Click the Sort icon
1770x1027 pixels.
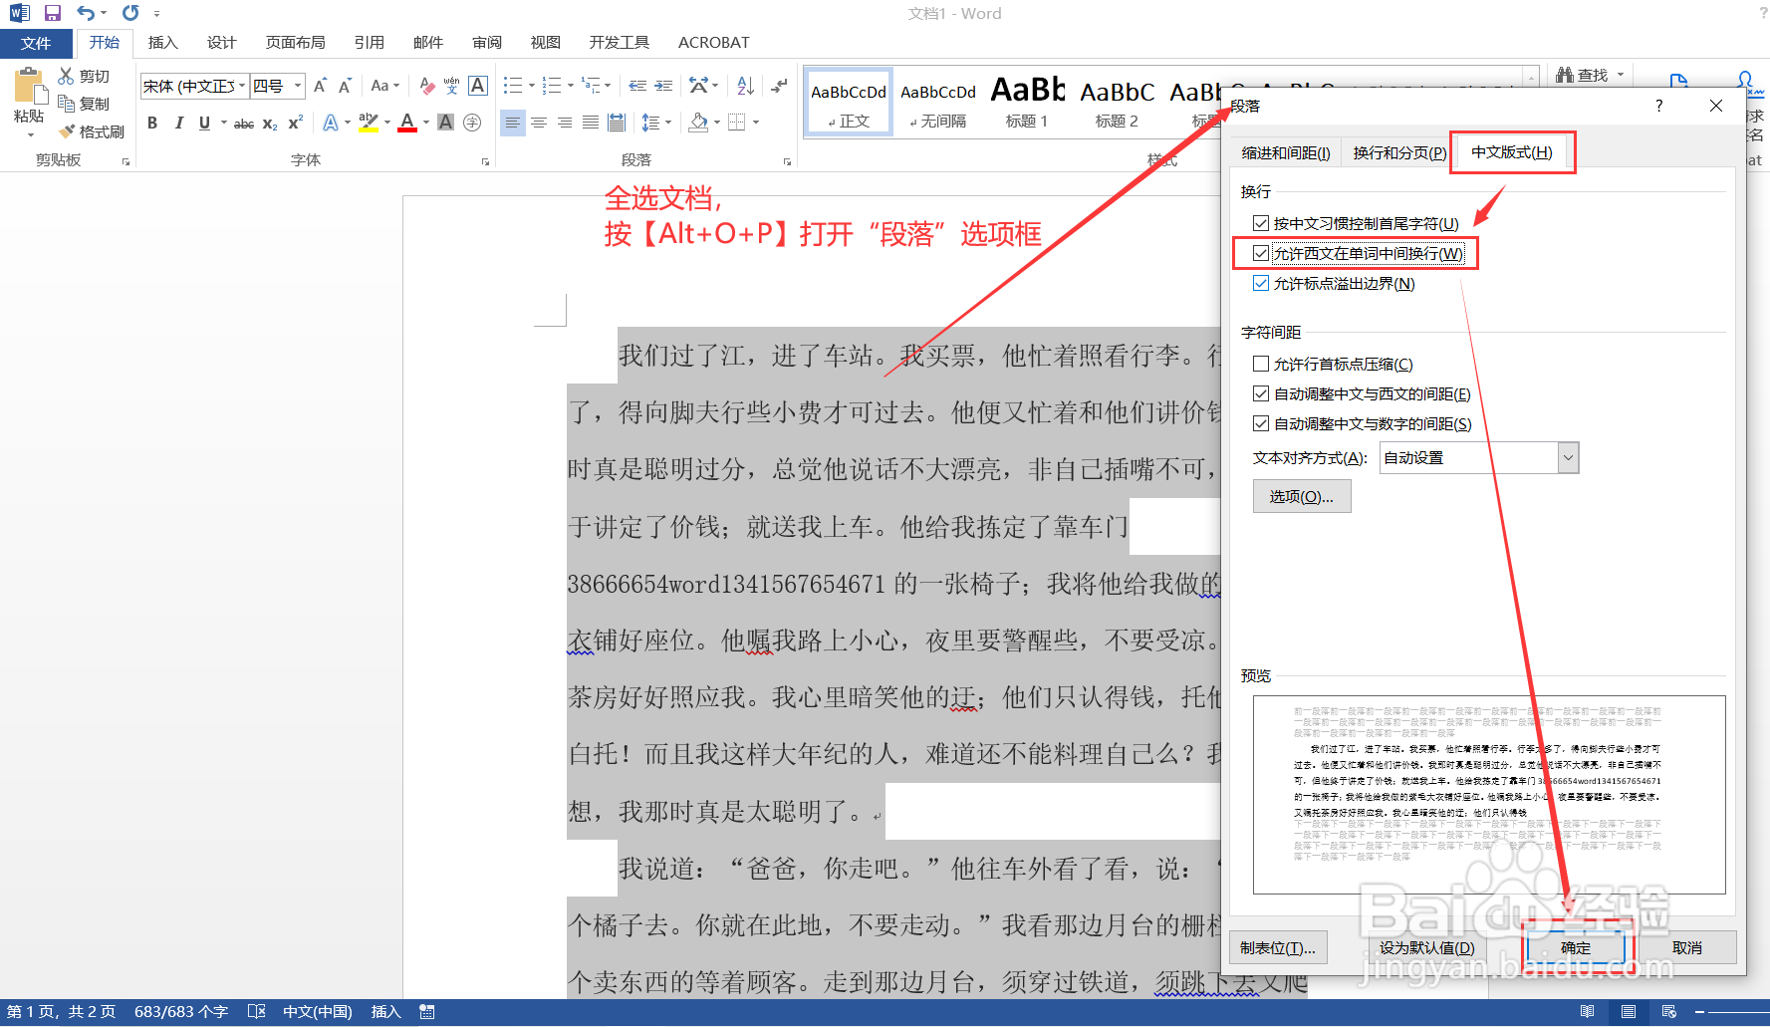click(x=745, y=86)
